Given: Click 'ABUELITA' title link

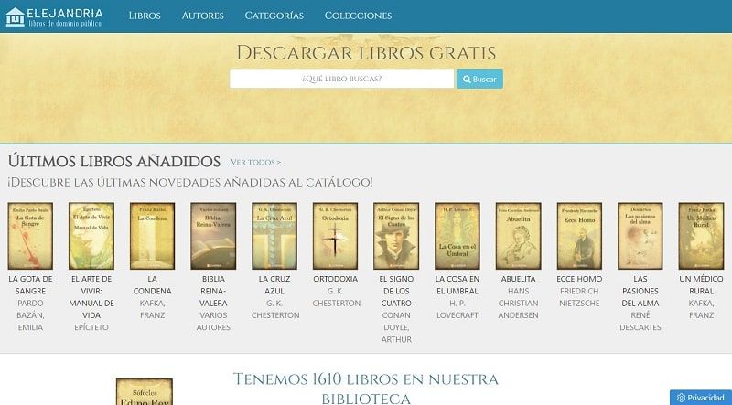Looking at the screenshot, I should tap(518, 279).
